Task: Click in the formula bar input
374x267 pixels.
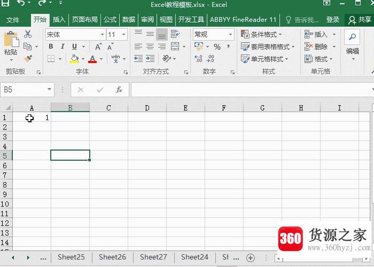Action: tap(251, 90)
